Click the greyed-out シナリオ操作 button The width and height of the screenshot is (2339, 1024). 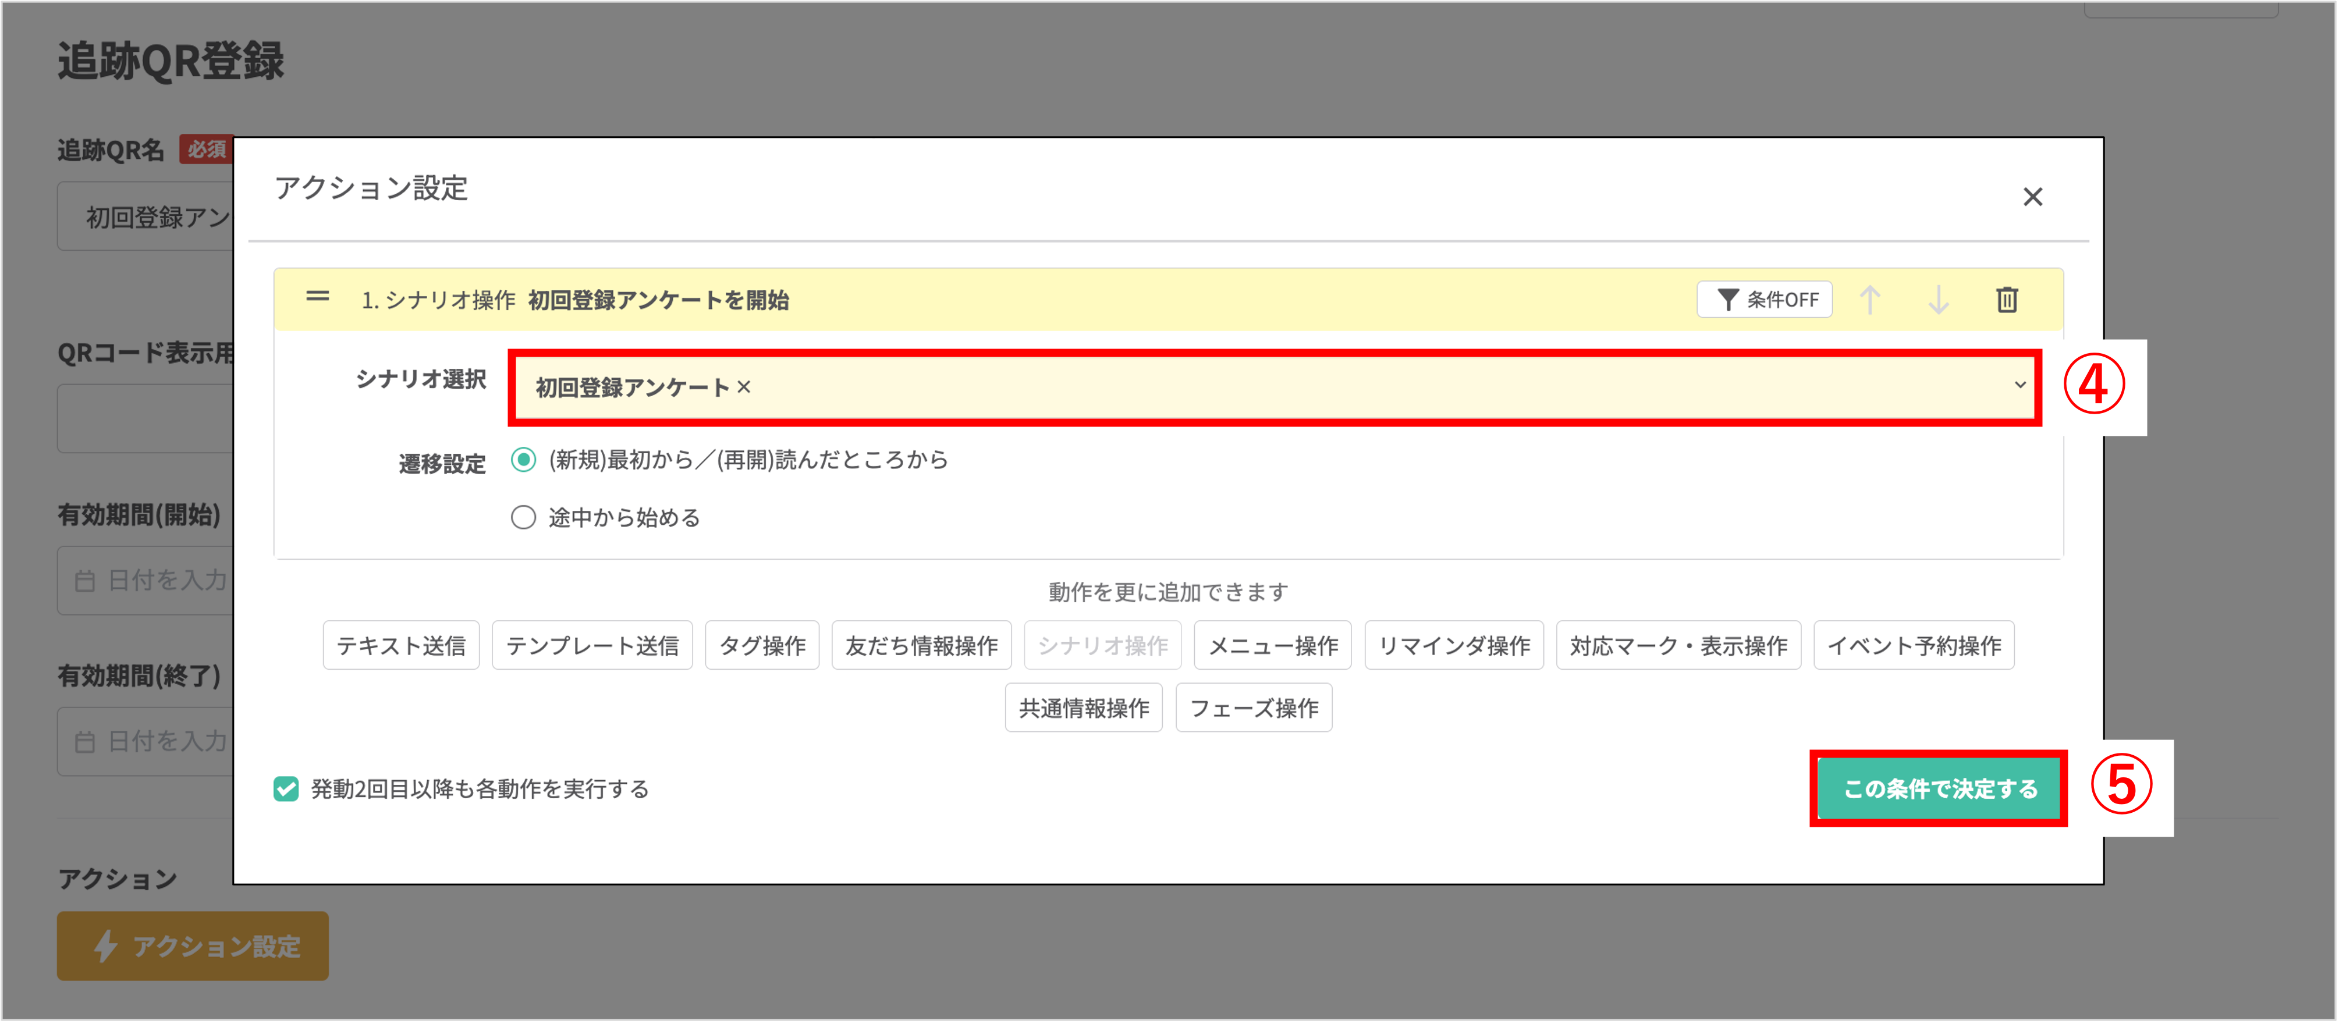1102,645
